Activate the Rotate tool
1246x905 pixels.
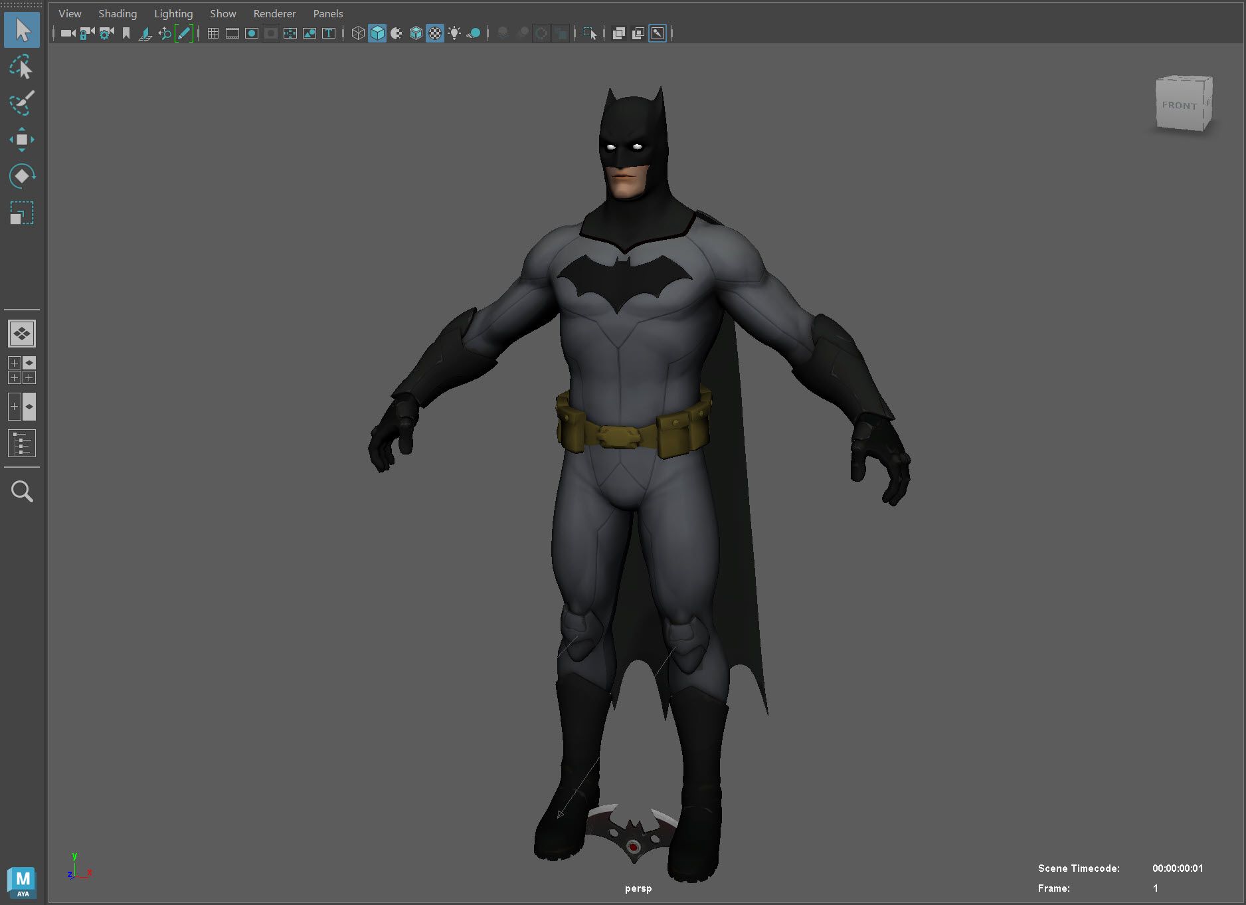22,176
